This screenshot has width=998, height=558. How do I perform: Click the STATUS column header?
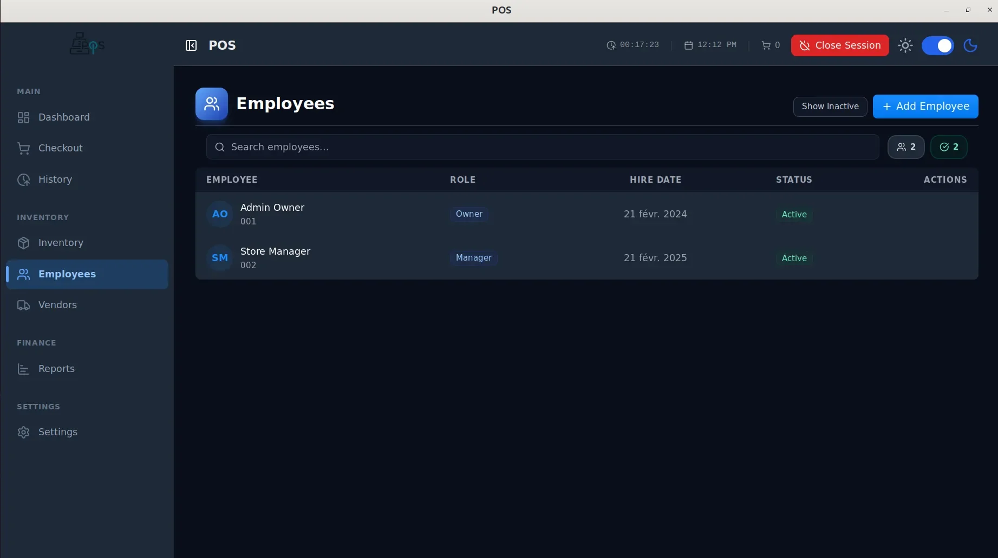tap(794, 180)
